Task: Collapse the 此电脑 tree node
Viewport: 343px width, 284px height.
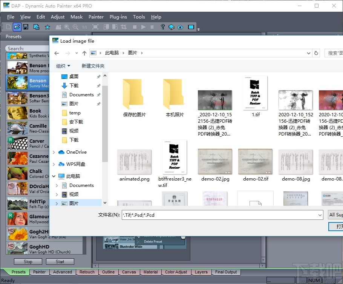Action: pos(54,176)
